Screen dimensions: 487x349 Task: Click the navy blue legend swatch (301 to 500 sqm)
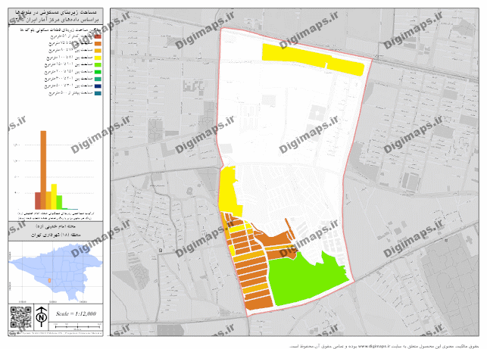pyautogui.click(x=98, y=86)
